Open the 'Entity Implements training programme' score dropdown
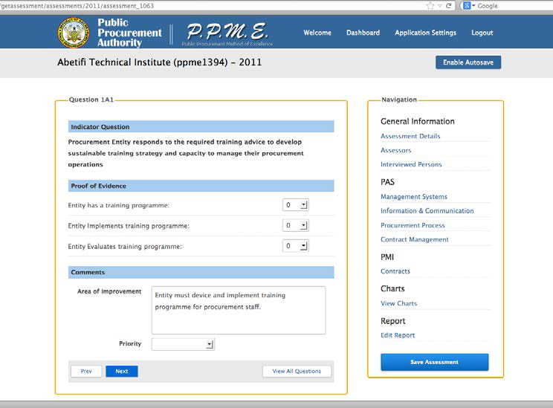 coord(296,225)
